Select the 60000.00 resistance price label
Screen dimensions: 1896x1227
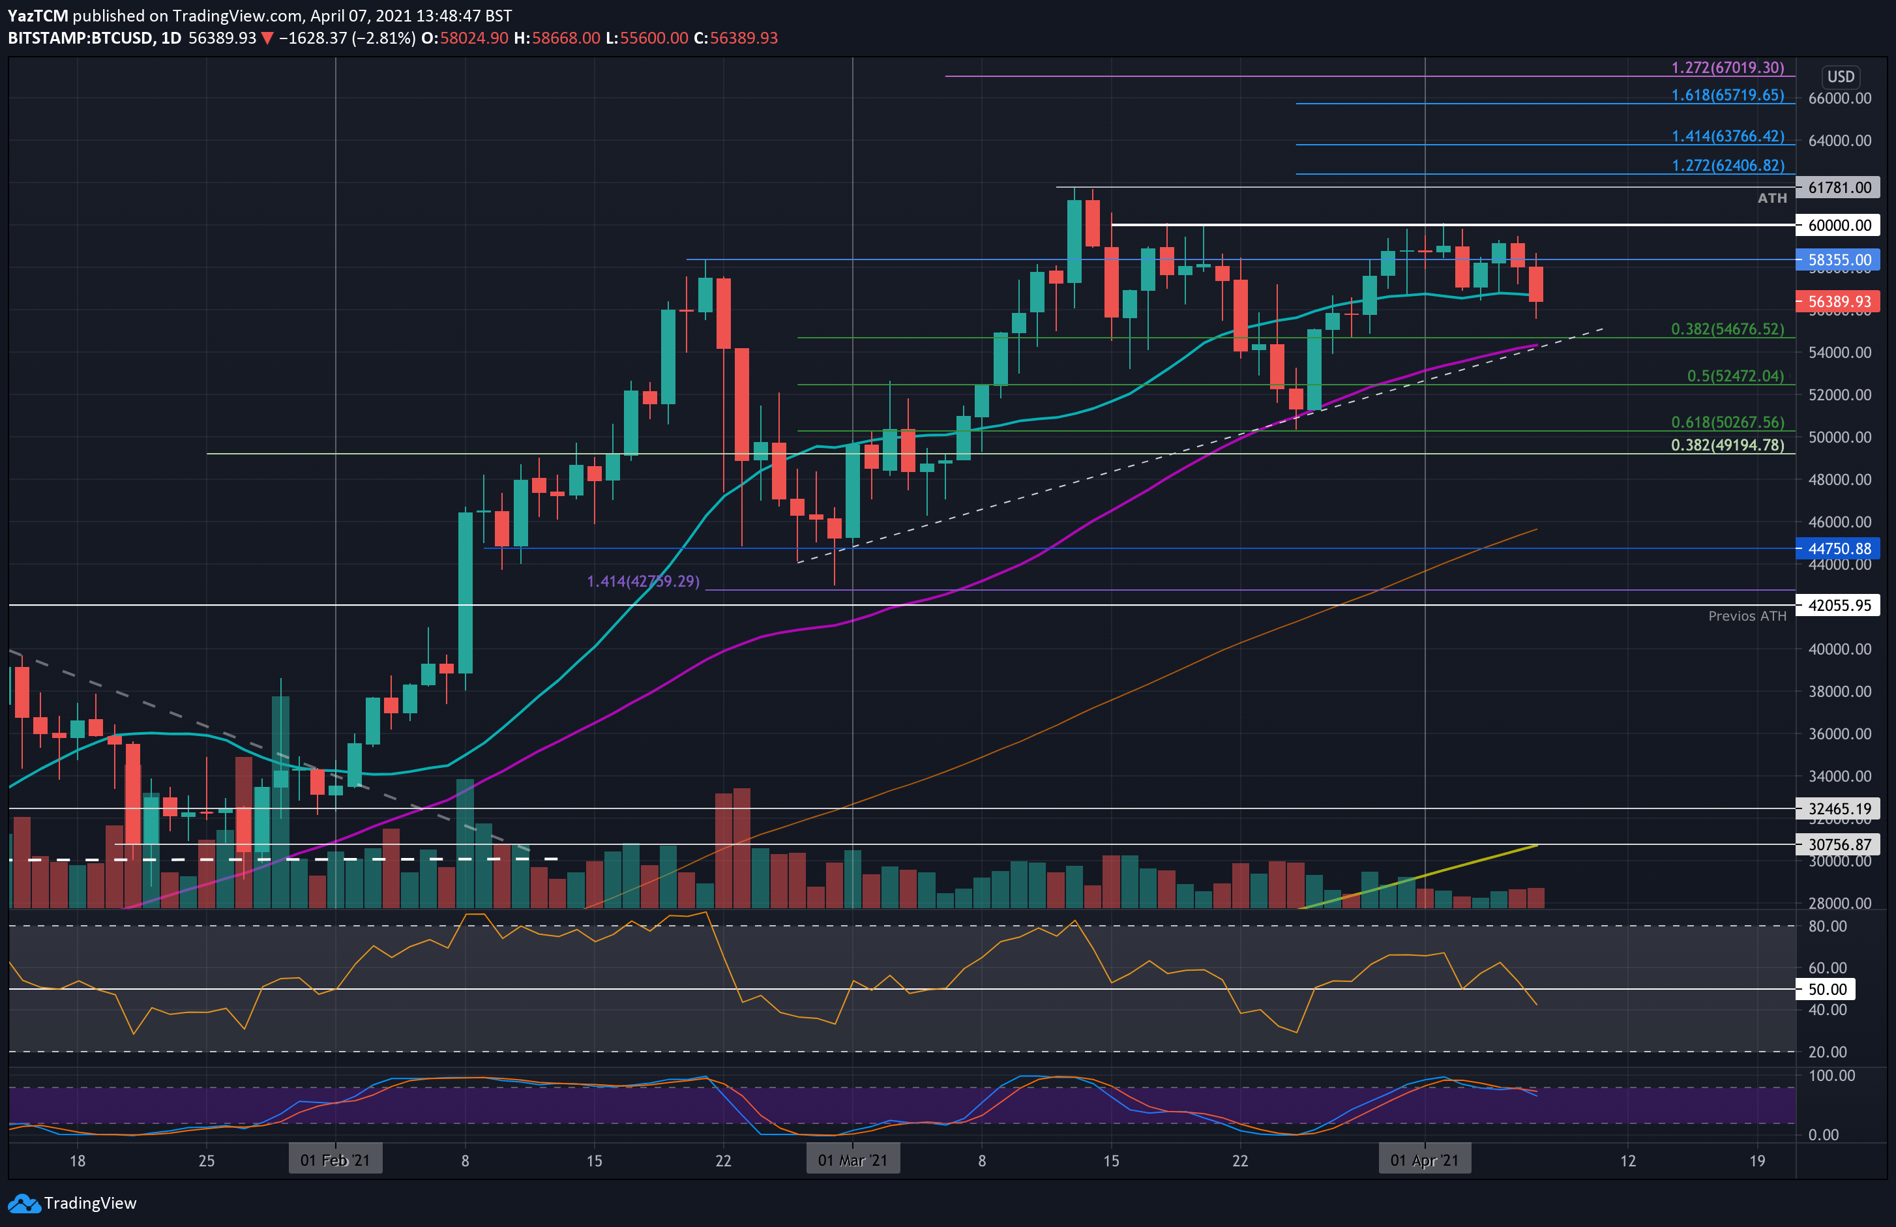[x=1838, y=225]
